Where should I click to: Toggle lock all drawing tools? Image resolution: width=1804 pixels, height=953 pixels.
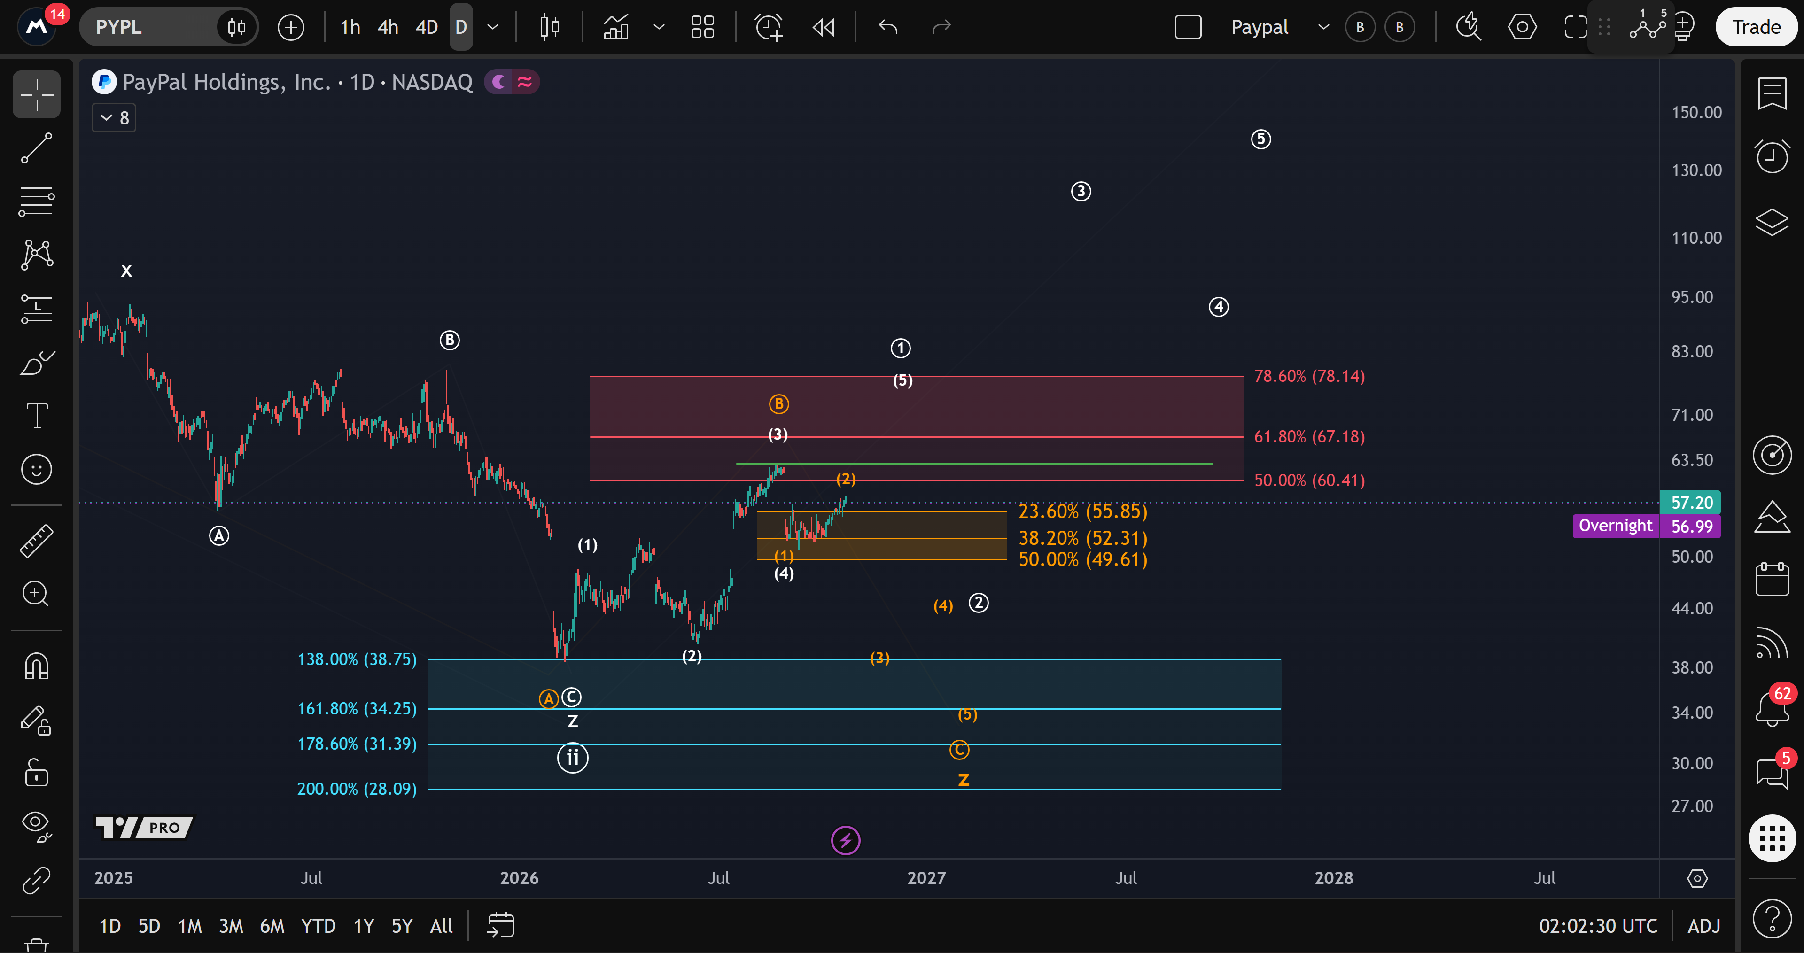pyautogui.click(x=37, y=773)
